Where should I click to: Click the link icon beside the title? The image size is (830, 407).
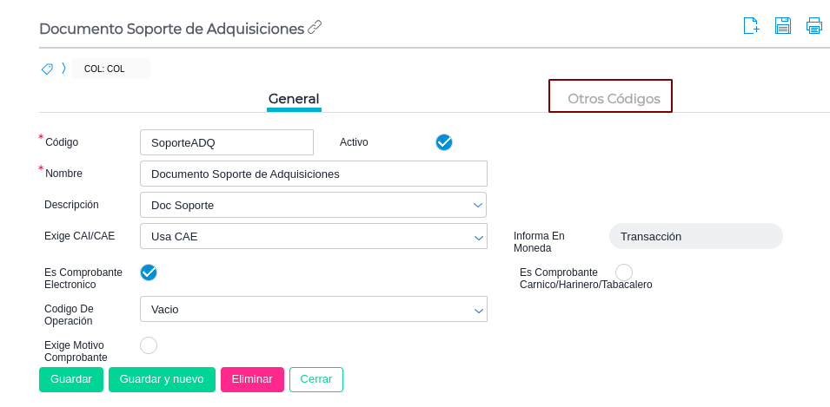tap(315, 28)
